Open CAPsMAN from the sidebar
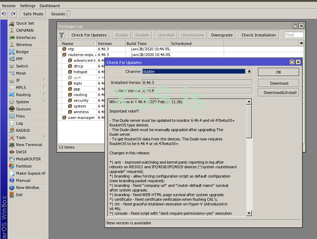317x239 pixels. [x=25, y=30]
